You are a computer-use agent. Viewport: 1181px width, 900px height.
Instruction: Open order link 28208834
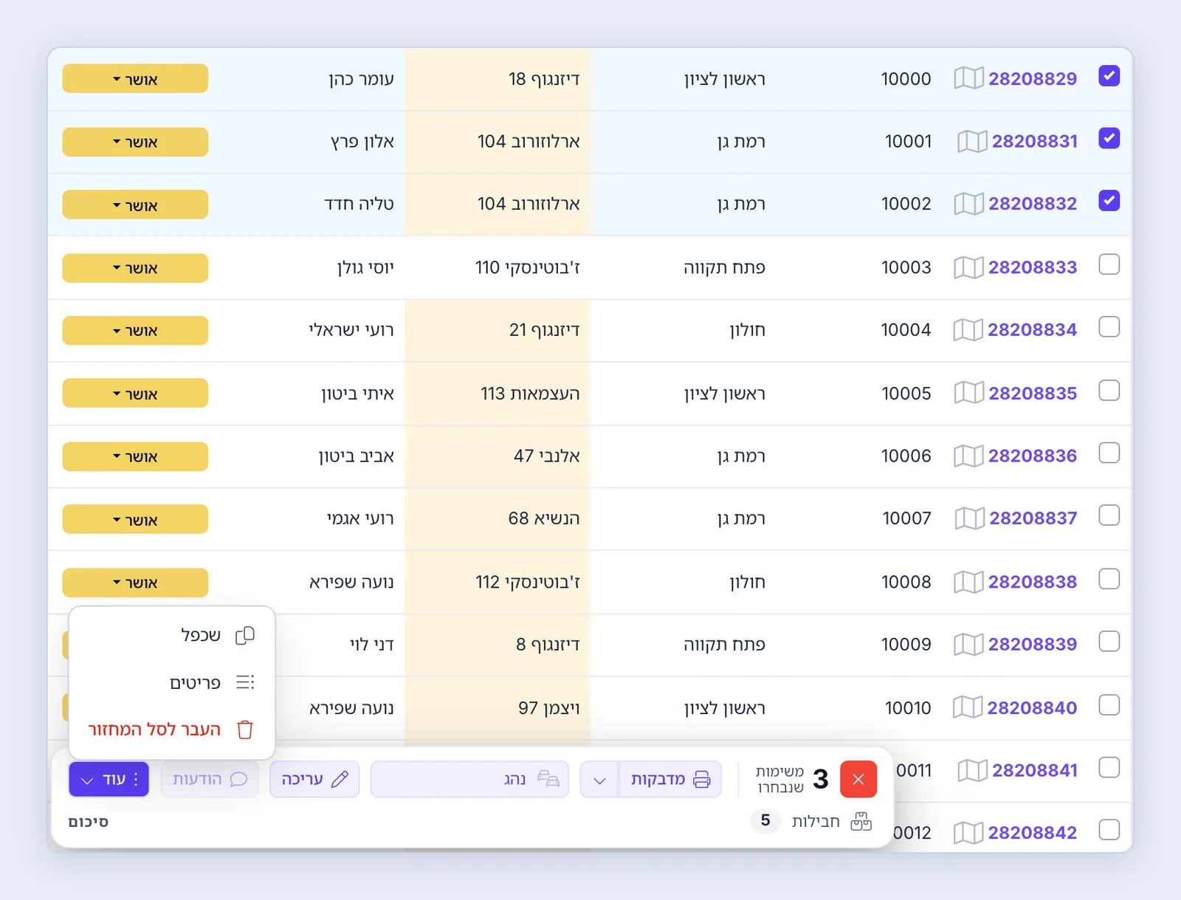click(1032, 330)
